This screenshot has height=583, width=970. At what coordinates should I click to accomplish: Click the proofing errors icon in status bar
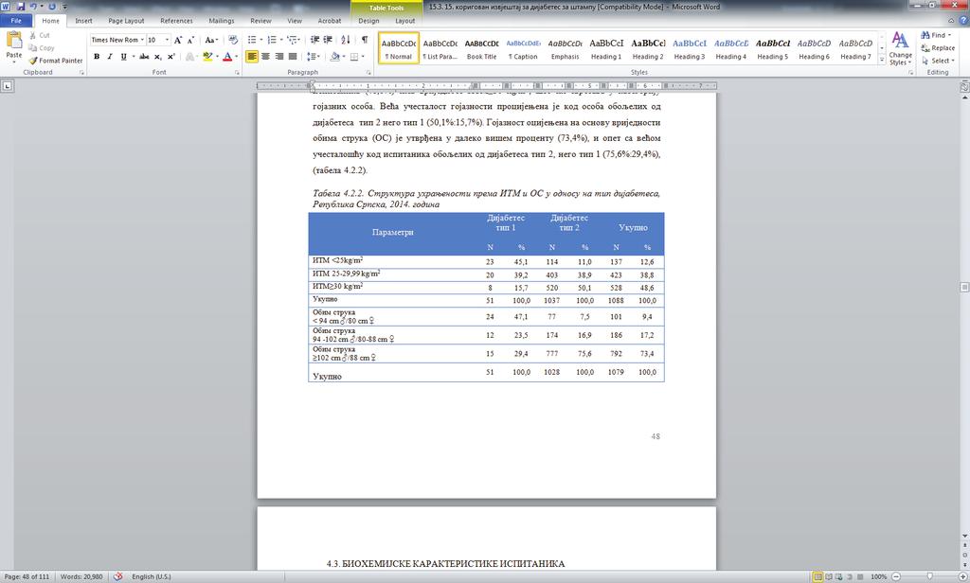click(118, 576)
